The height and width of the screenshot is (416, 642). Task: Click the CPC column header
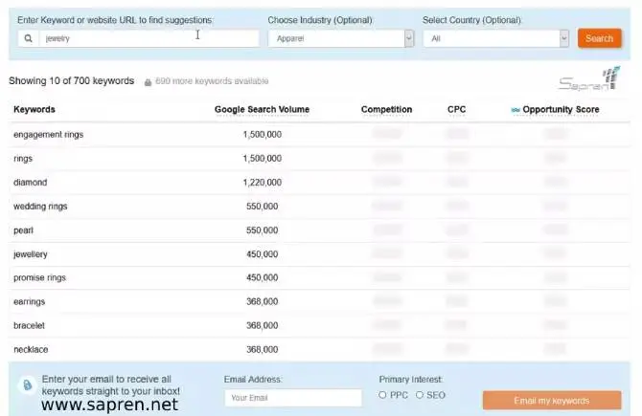point(457,110)
